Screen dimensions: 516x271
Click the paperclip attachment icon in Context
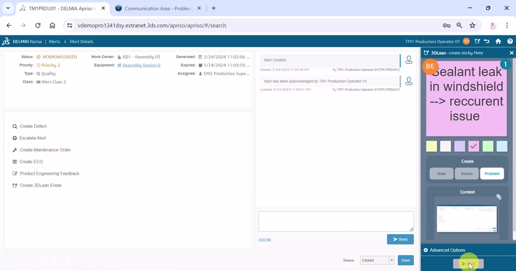499,197
